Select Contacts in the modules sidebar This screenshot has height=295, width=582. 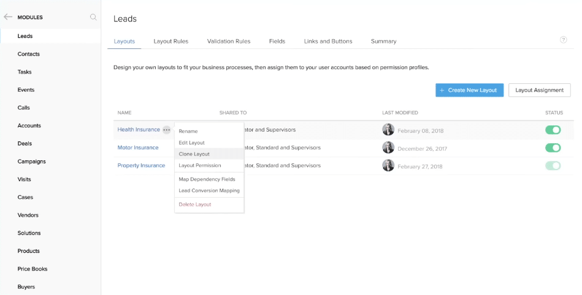click(29, 54)
